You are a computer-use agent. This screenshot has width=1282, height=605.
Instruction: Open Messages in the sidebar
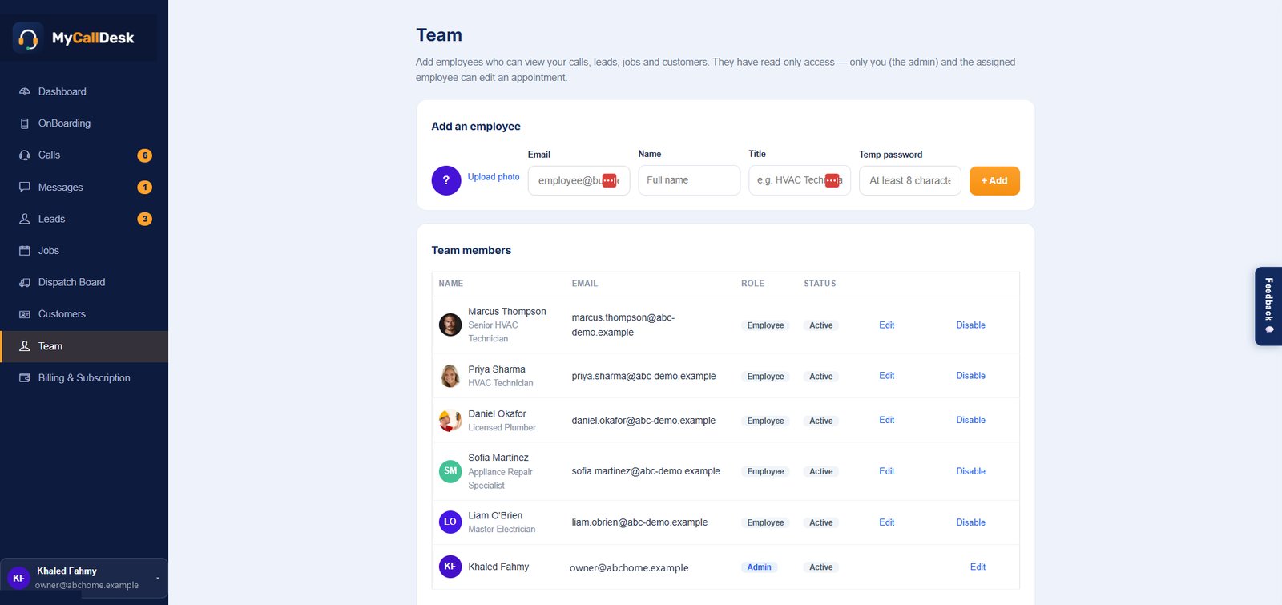pyautogui.click(x=84, y=187)
